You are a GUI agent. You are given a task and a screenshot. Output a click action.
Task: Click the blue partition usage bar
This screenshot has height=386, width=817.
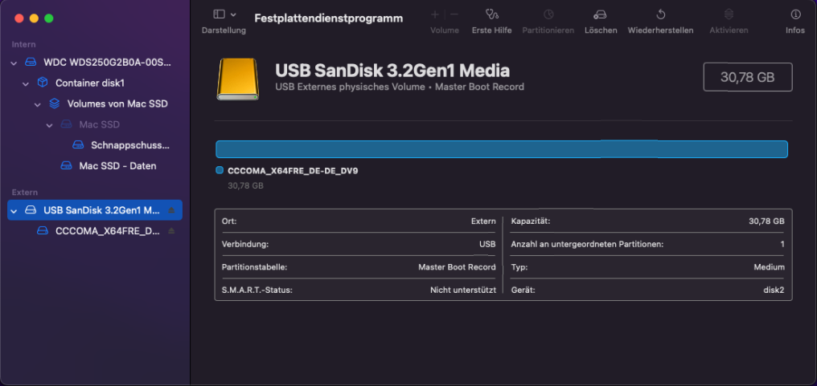(x=502, y=149)
